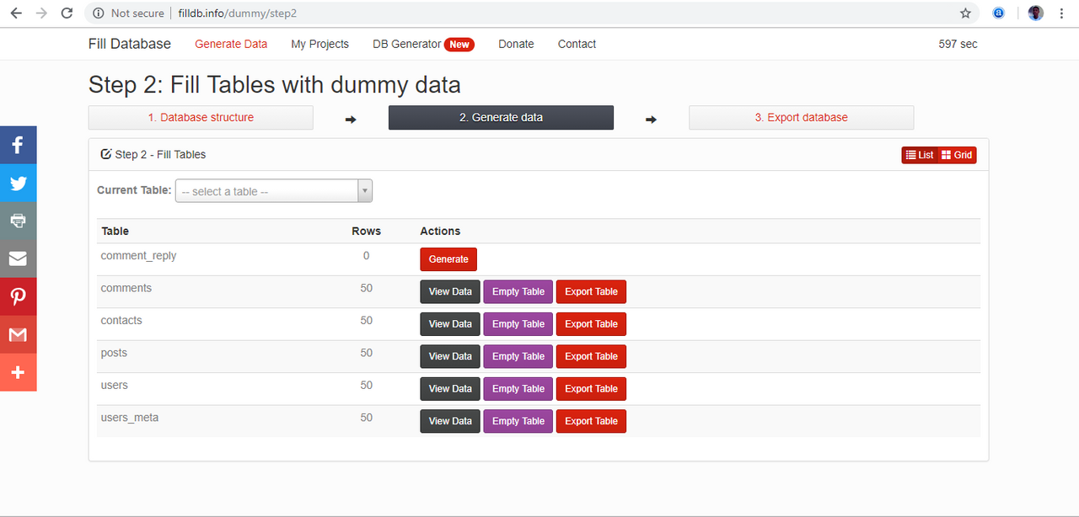Image resolution: width=1079 pixels, height=517 pixels.
Task: Open the select a table dropdown
Action: [266, 190]
